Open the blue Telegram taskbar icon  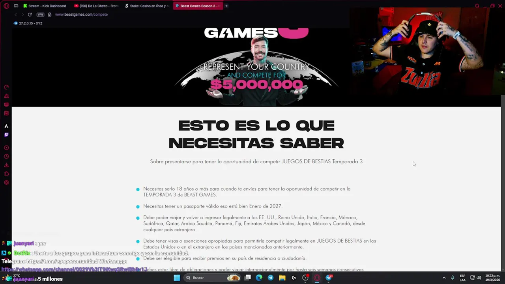pos(271,278)
